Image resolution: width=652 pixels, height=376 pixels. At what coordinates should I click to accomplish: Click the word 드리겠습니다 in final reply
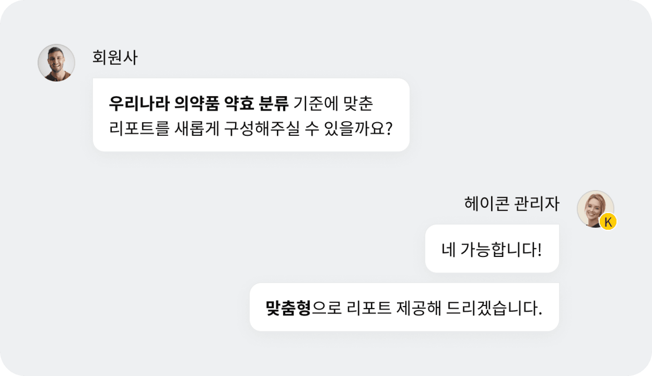point(494,308)
